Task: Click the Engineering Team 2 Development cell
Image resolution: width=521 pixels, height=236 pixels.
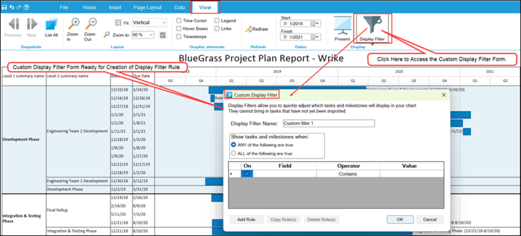Action: point(78,131)
